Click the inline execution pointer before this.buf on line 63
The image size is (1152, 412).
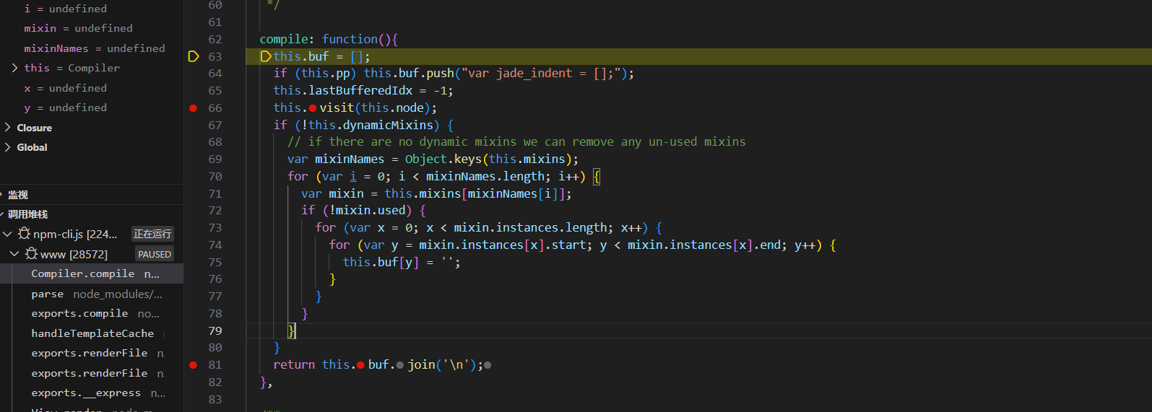(266, 56)
